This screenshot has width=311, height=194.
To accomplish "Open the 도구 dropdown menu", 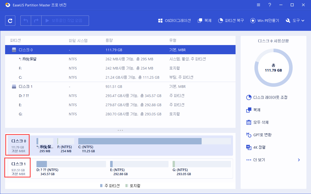I will (x=295, y=21).
